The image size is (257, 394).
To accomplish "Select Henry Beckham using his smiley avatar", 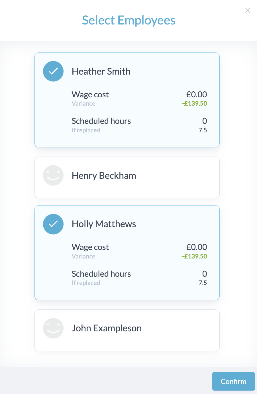I will [x=53, y=175].
